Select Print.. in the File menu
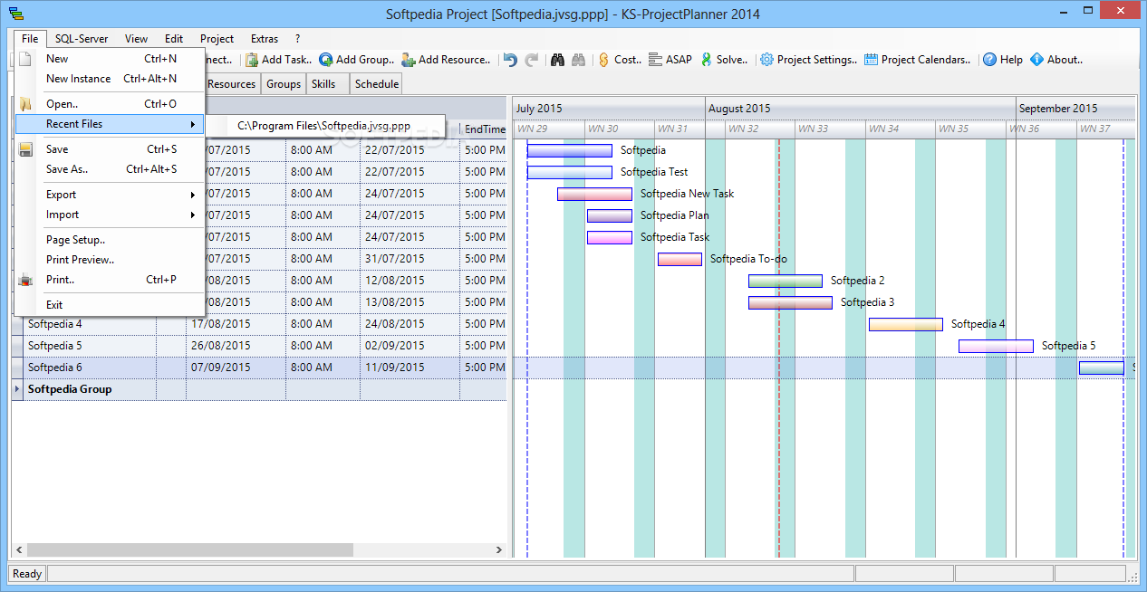The image size is (1147, 592). (110, 280)
